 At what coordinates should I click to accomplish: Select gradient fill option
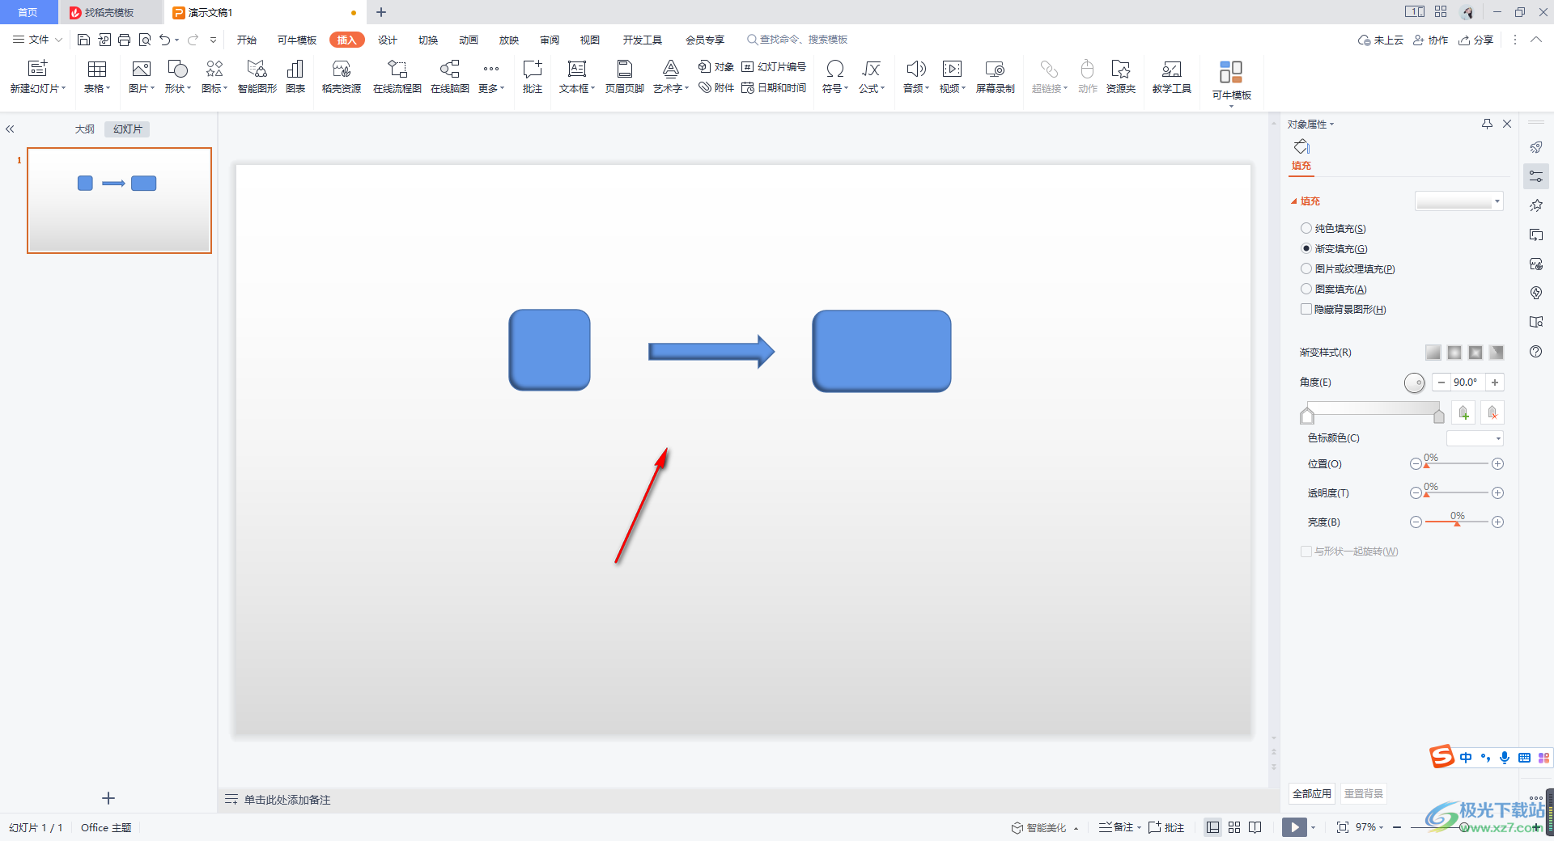click(x=1334, y=249)
